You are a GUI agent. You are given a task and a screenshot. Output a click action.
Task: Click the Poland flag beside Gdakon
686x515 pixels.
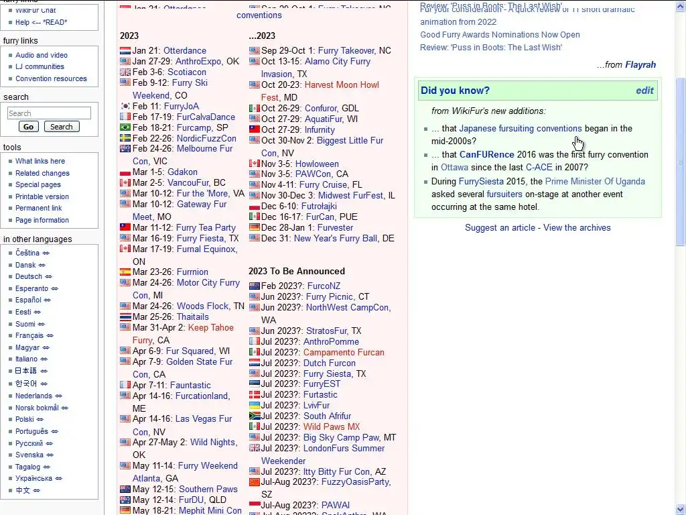125,172
